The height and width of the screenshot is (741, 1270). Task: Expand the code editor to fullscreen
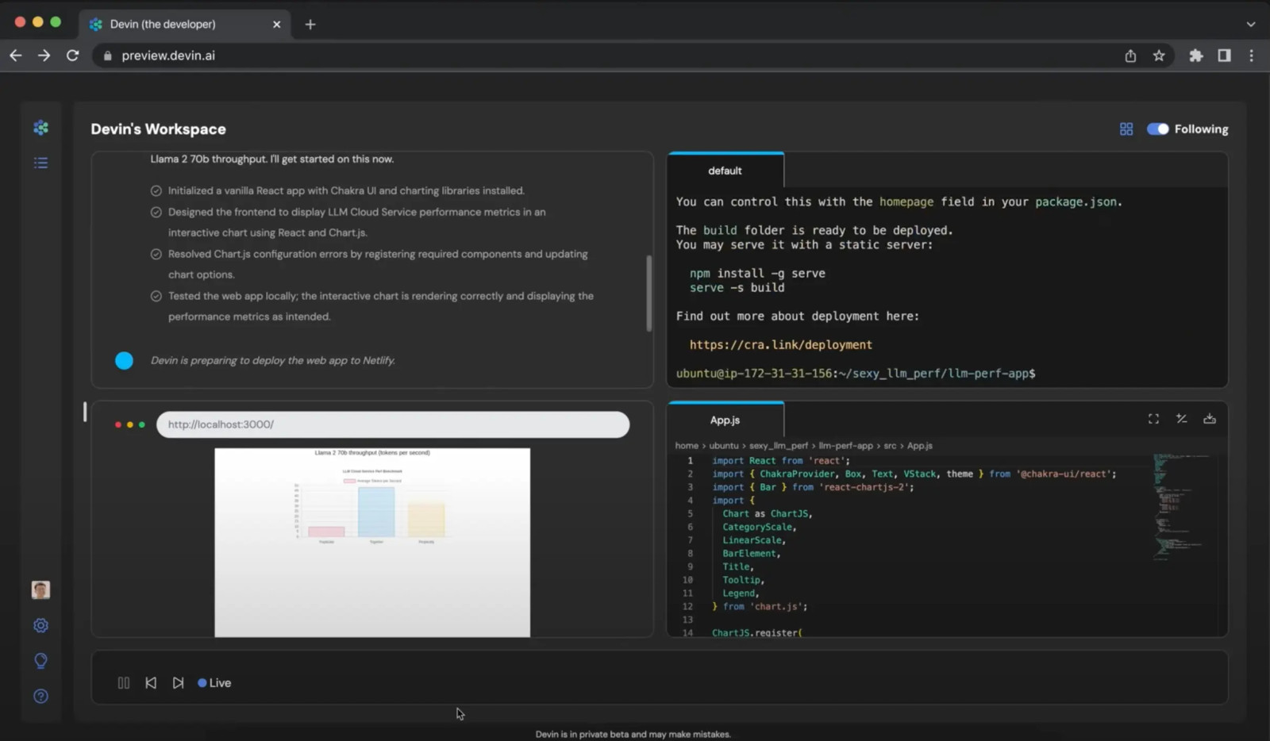pyautogui.click(x=1153, y=419)
